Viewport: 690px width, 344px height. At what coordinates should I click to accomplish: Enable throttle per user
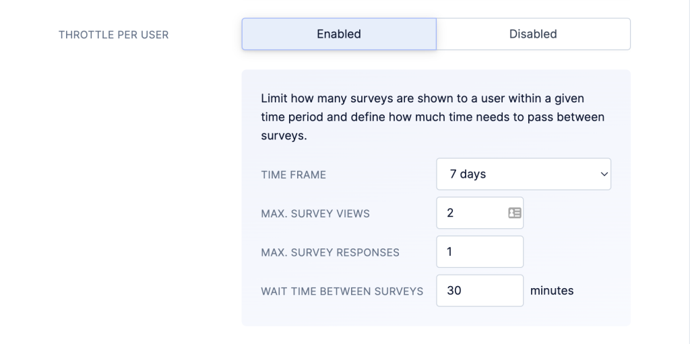coord(339,34)
